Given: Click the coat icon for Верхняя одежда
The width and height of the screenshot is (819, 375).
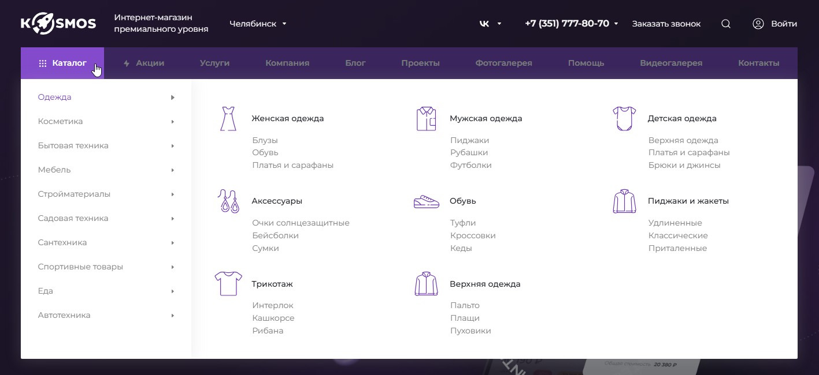Looking at the screenshot, I should point(426,284).
